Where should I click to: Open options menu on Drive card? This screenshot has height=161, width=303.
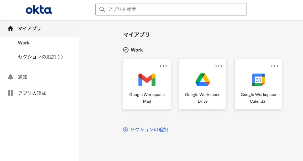coord(219,66)
